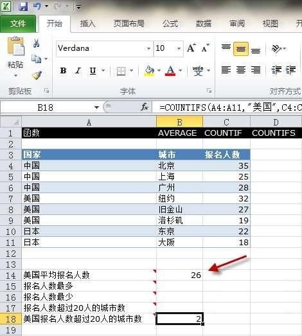Switch to the 数据 tab
Screen dimensions: 302x336
204,24
